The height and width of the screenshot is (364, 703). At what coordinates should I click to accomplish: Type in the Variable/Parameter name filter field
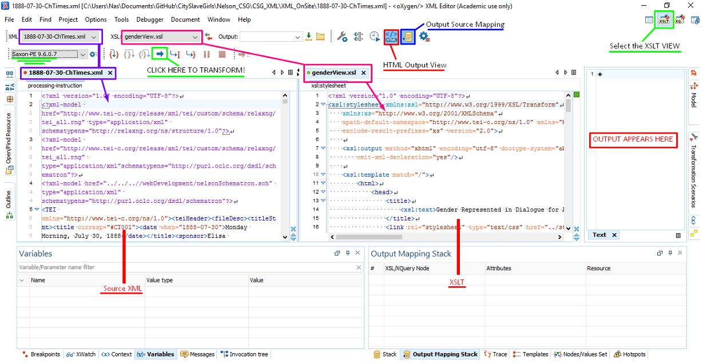172,267
